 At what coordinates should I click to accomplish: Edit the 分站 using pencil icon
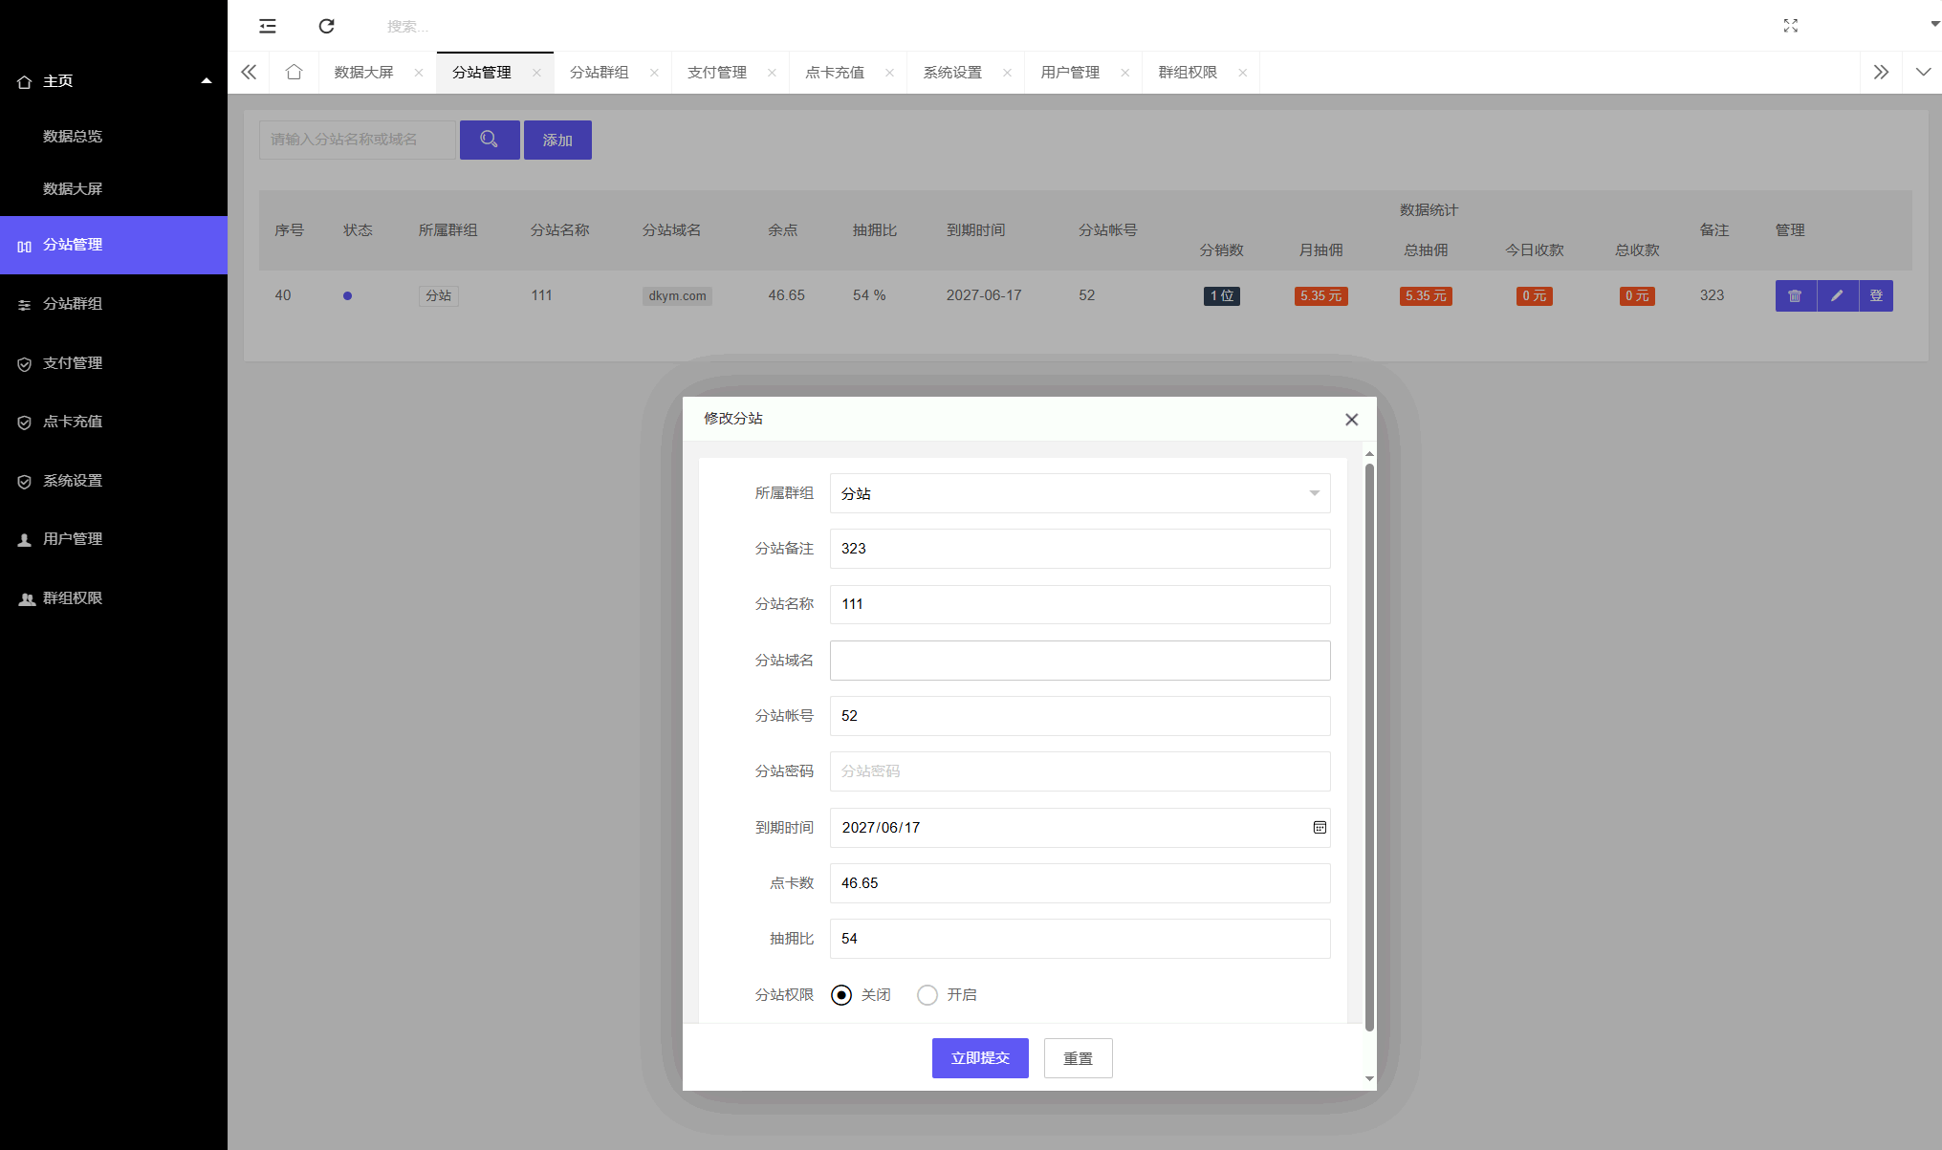[x=1836, y=295]
